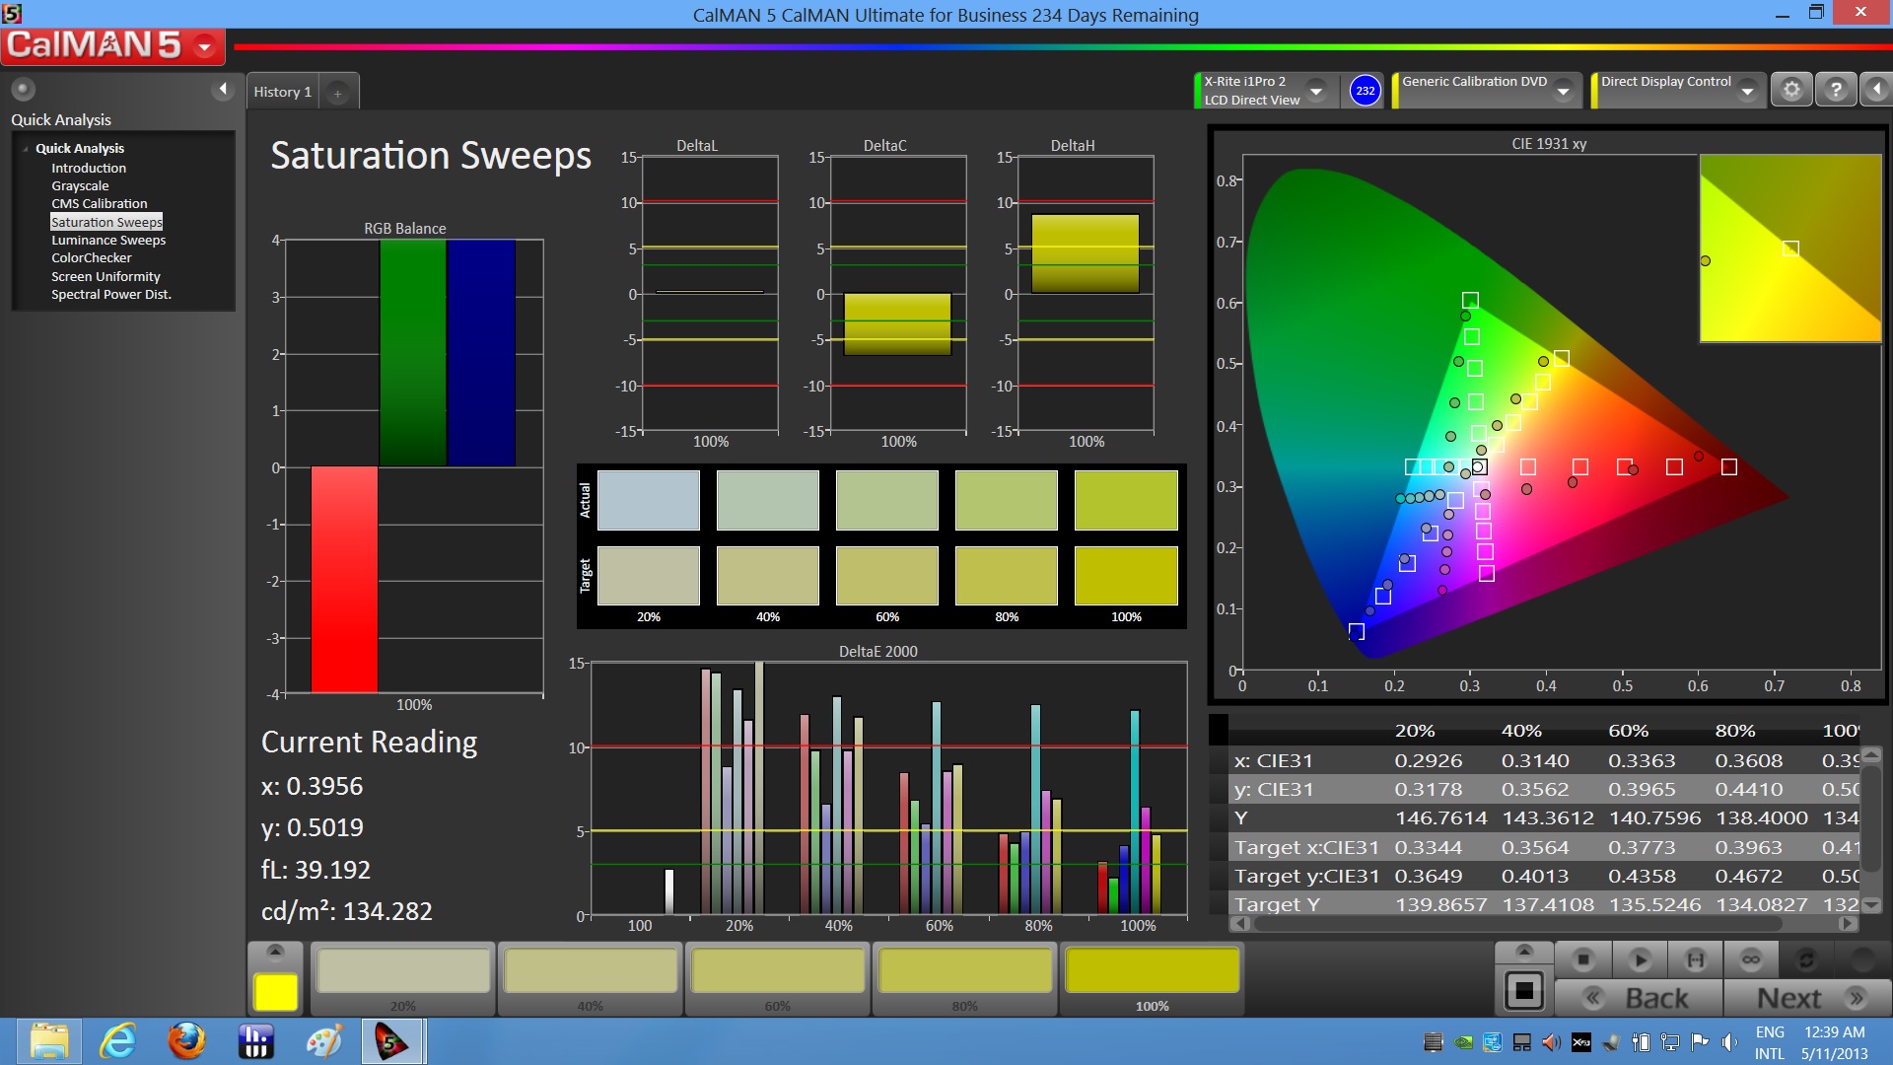Open the network tray icon
The height and width of the screenshot is (1065, 1893).
pyautogui.click(x=1670, y=1042)
